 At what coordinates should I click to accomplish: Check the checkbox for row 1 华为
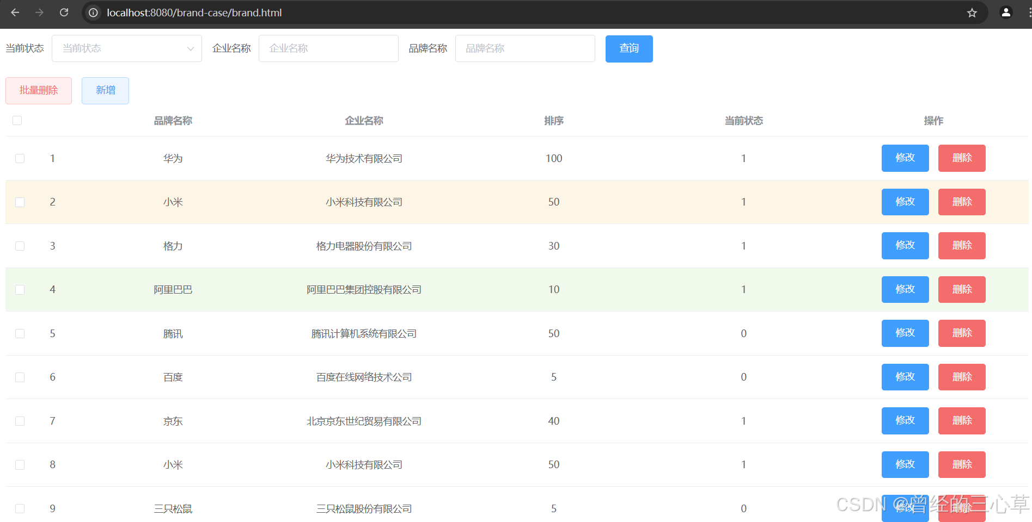point(20,158)
